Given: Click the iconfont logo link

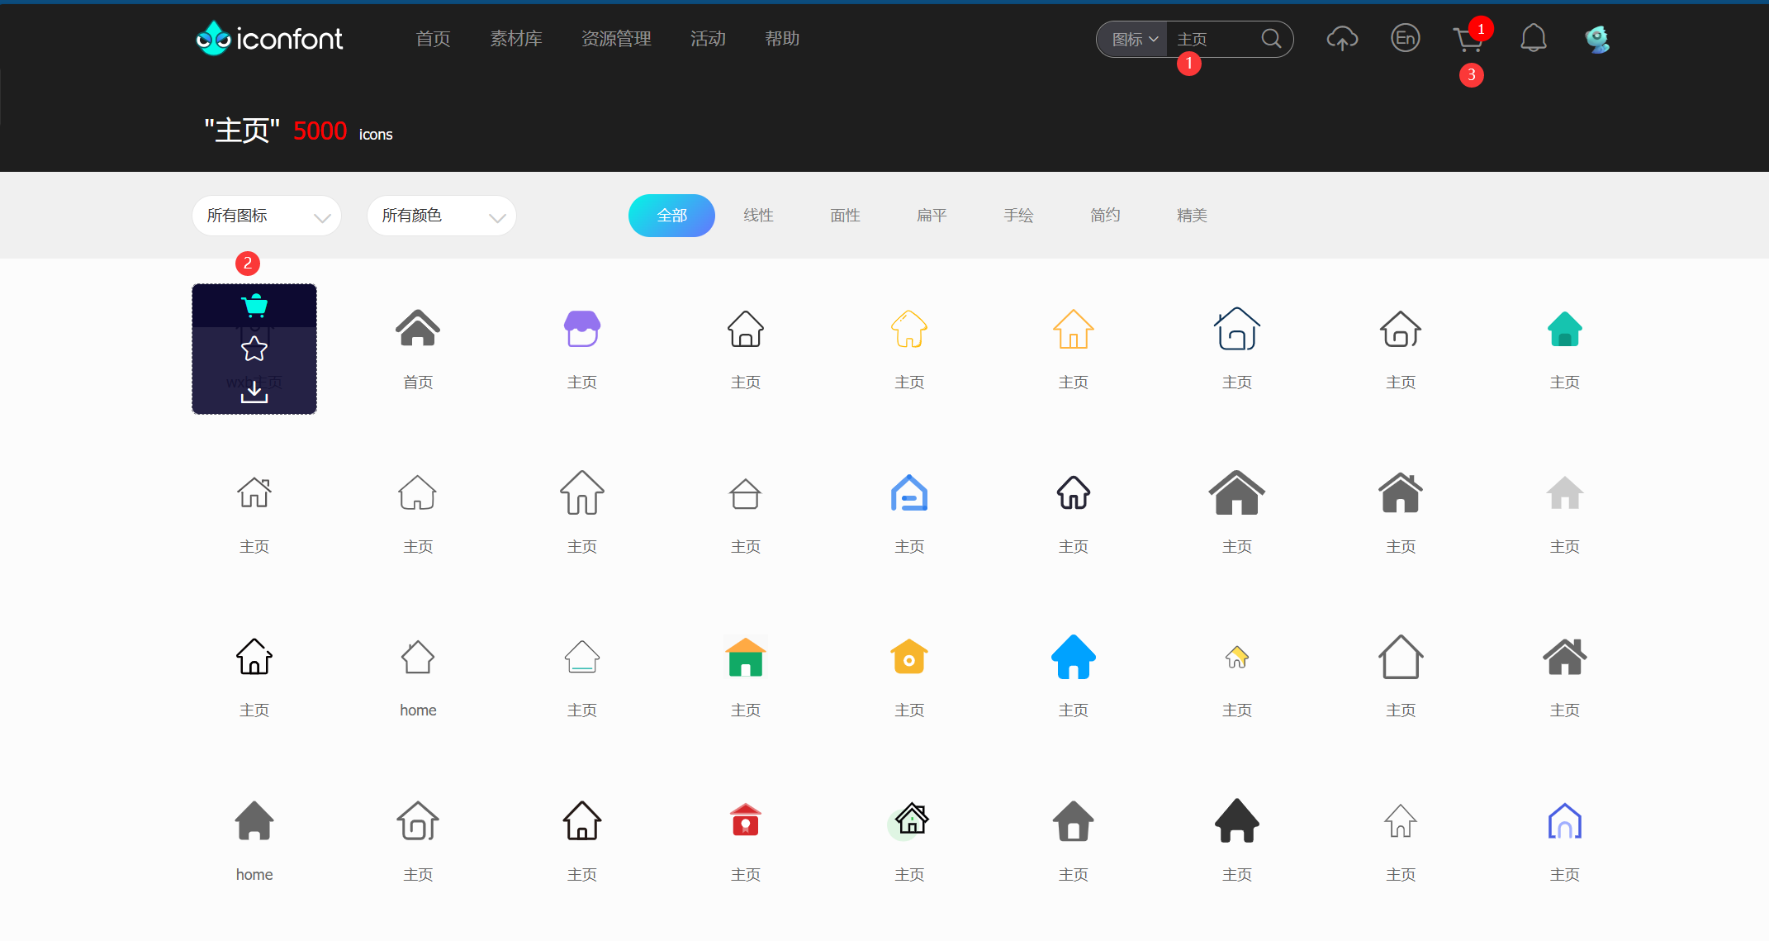Looking at the screenshot, I should click(x=269, y=39).
